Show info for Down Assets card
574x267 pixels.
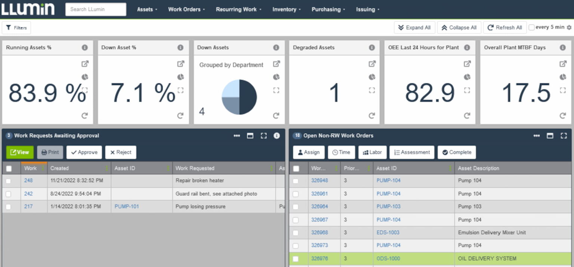point(276,47)
